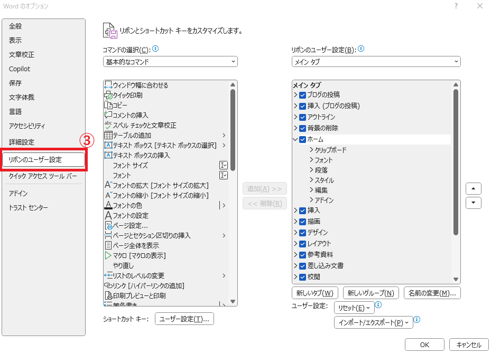This screenshot has width=491, height=354.
Task: Click the キャンセル button
Action: tap(469, 345)
